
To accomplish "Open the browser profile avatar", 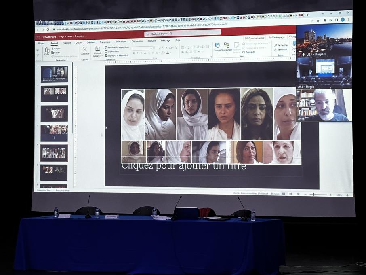I will pos(343,20).
